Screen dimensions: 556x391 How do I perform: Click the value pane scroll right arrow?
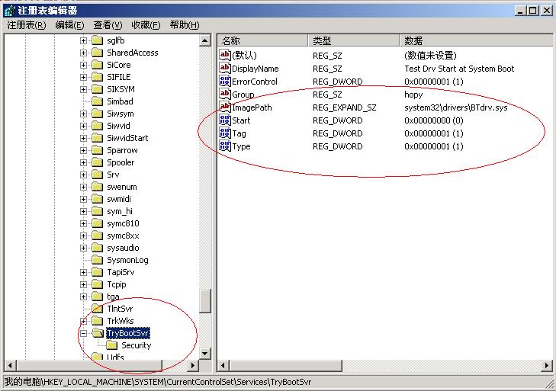coord(546,365)
